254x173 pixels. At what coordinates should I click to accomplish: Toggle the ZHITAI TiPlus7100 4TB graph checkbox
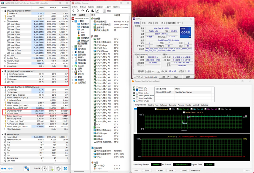pyautogui.click(x=184, y=112)
